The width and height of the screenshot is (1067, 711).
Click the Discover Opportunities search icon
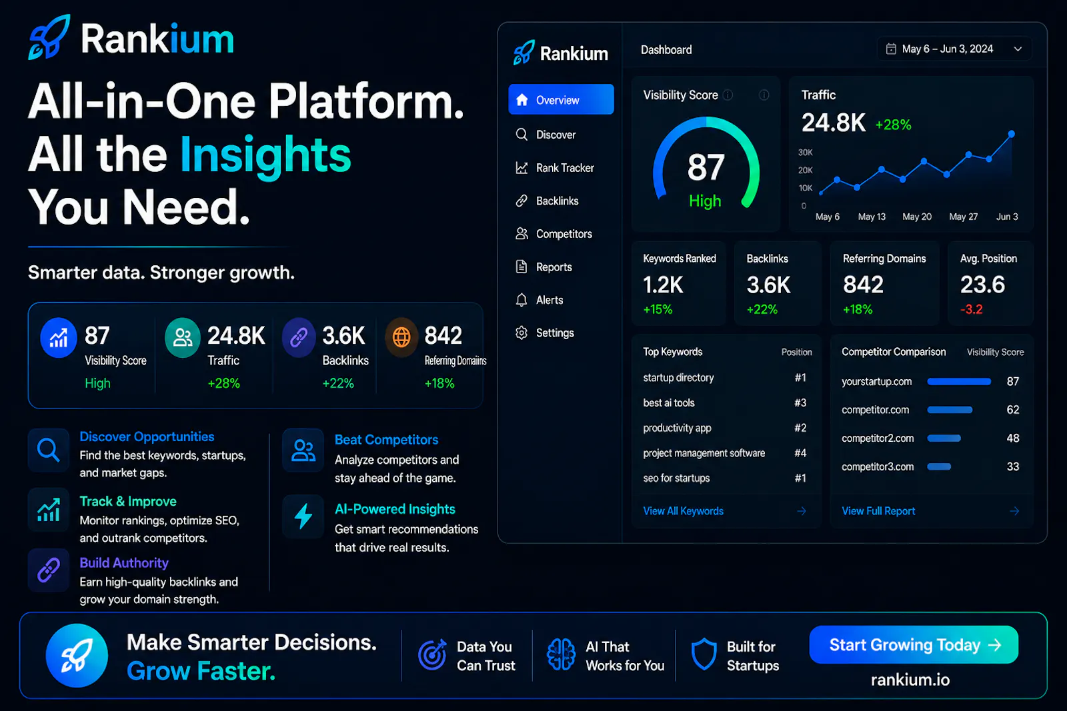(x=49, y=450)
